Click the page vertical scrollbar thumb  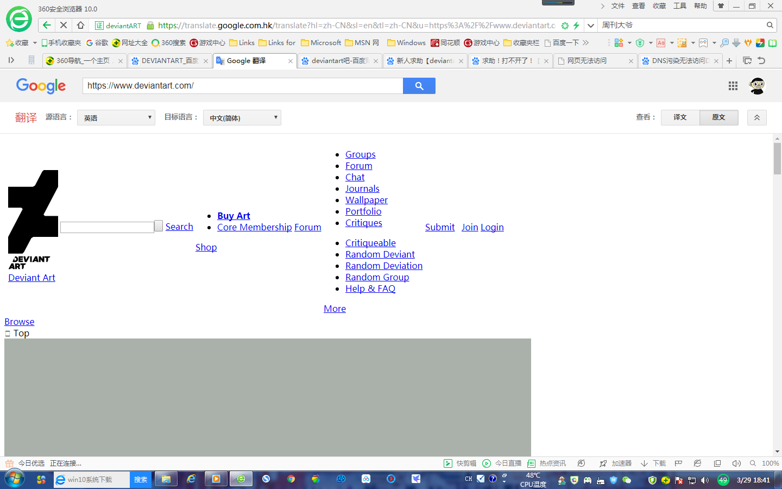click(778, 158)
